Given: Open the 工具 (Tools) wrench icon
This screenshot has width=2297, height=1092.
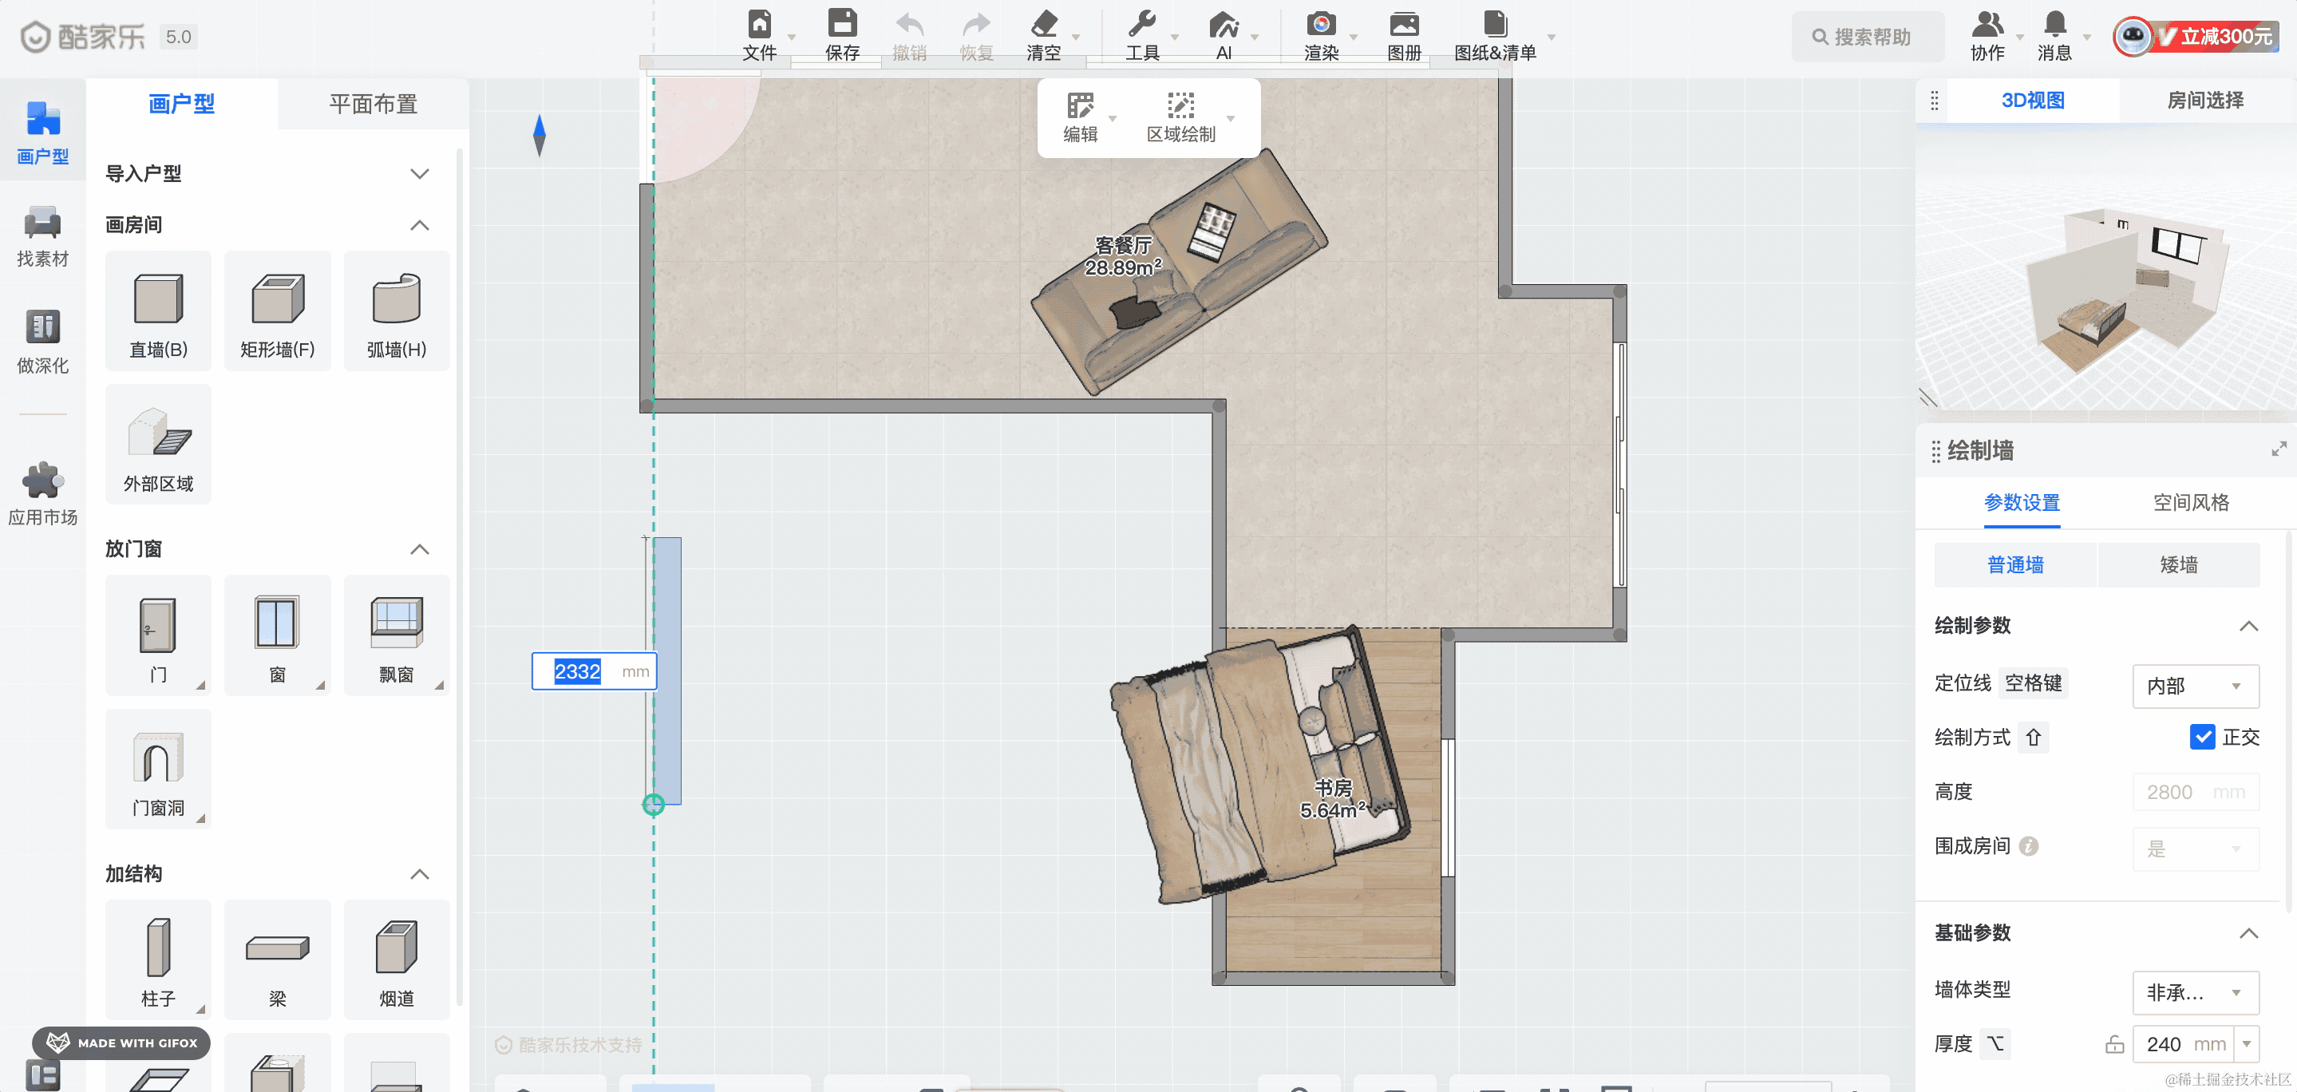Looking at the screenshot, I should 1141,24.
